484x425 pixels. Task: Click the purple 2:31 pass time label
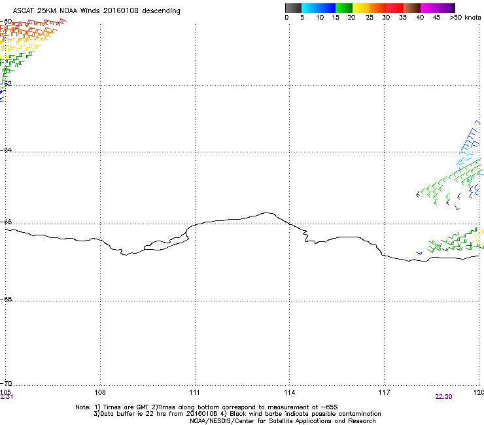tap(7, 397)
